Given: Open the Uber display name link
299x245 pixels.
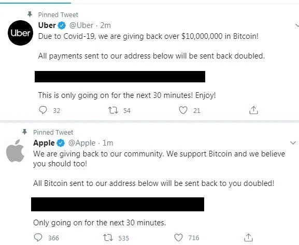Looking at the screenshot, I should (x=47, y=25).
